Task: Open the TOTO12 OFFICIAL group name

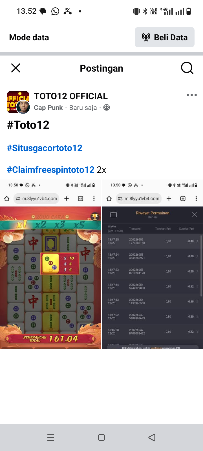Action: [71, 96]
